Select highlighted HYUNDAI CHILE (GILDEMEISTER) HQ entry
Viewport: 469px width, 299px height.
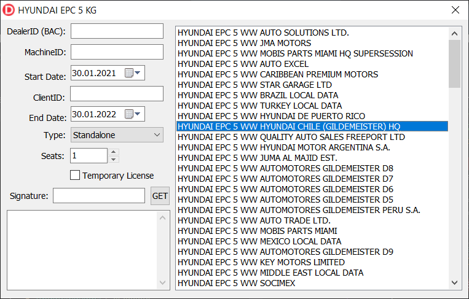click(312, 126)
